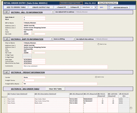This screenshot has height=113, width=137.
Task: Toggle Section III Freight Information +/- button
Action: point(7,72)
